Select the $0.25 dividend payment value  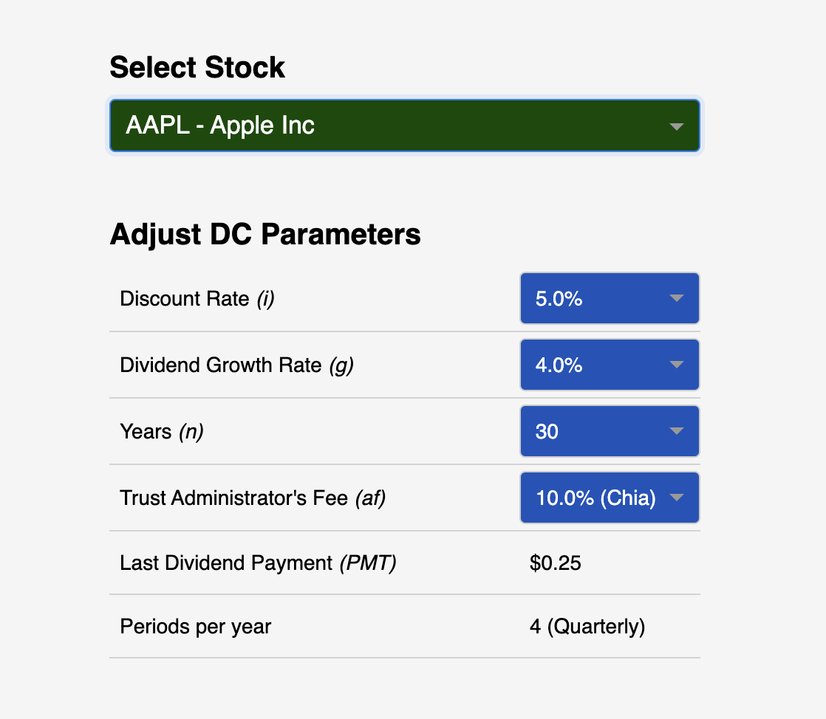tap(556, 563)
